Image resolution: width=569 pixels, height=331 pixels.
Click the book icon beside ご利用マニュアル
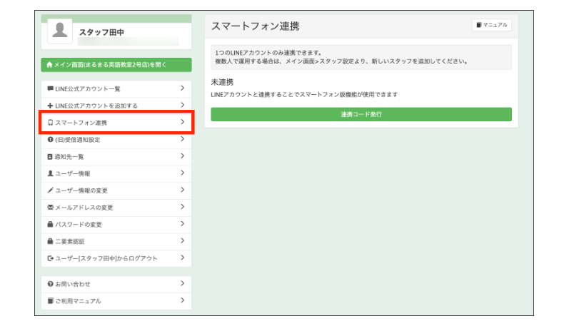point(50,301)
